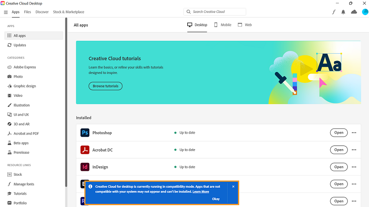The height and width of the screenshot is (207, 369).
Task: Open the fonts icon in header
Action: click(334, 12)
